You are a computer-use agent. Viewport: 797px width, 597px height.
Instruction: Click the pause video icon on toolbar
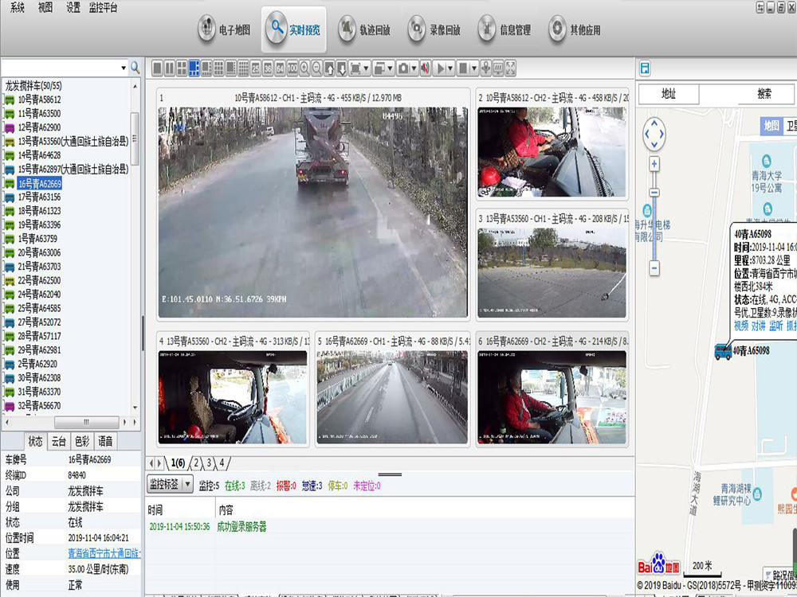[169, 69]
